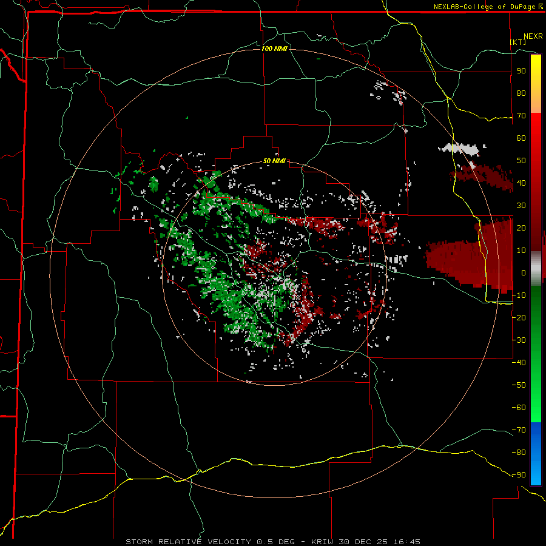Select the -60 scale label
Viewport: 546px width, 546px height.
coord(519,408)
